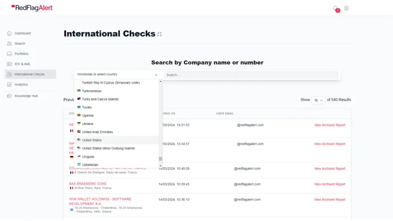View Archived Report for SAS BRASSERIE COKE
393x221 pixels.
tap(330, 184)
